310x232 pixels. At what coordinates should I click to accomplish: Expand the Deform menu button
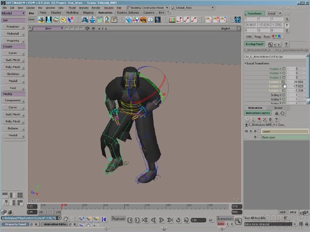click(13, 128)
